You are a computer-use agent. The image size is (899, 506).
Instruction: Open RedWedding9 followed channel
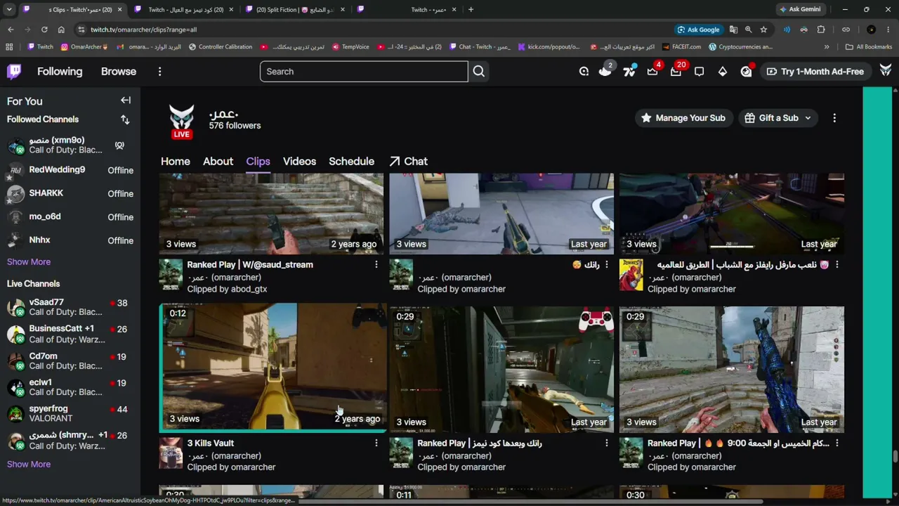pos(70,170)
